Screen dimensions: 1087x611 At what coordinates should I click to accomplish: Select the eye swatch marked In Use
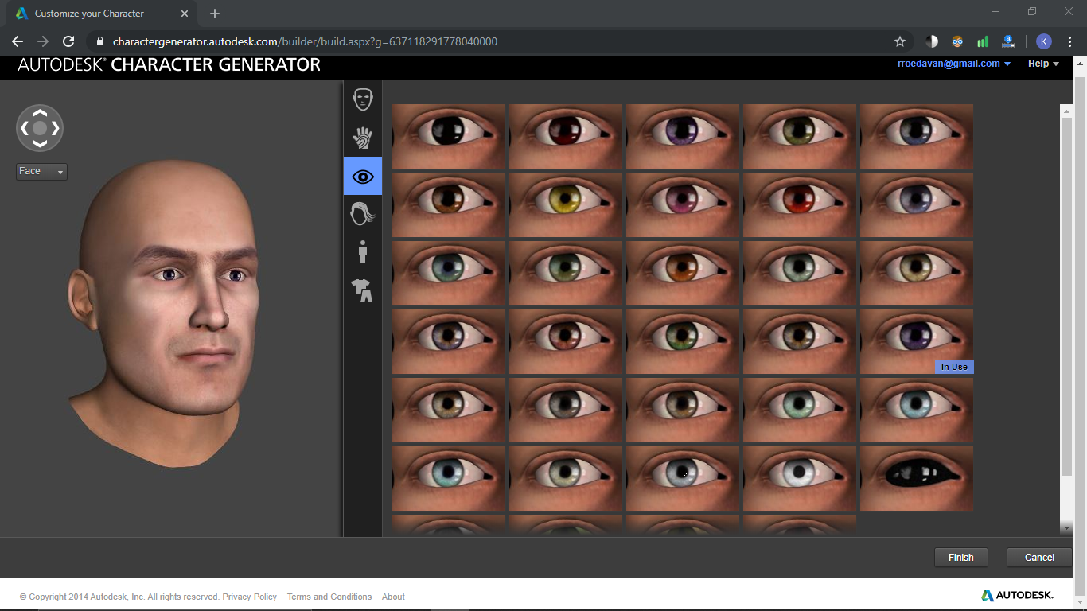pos(916,341)
